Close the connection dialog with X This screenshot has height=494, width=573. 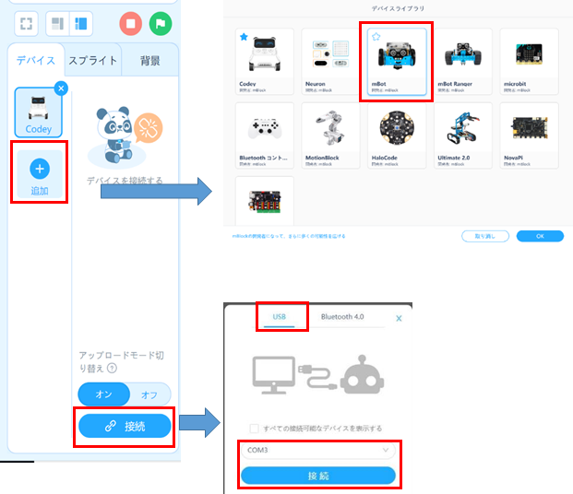click(x=399, y=318)
